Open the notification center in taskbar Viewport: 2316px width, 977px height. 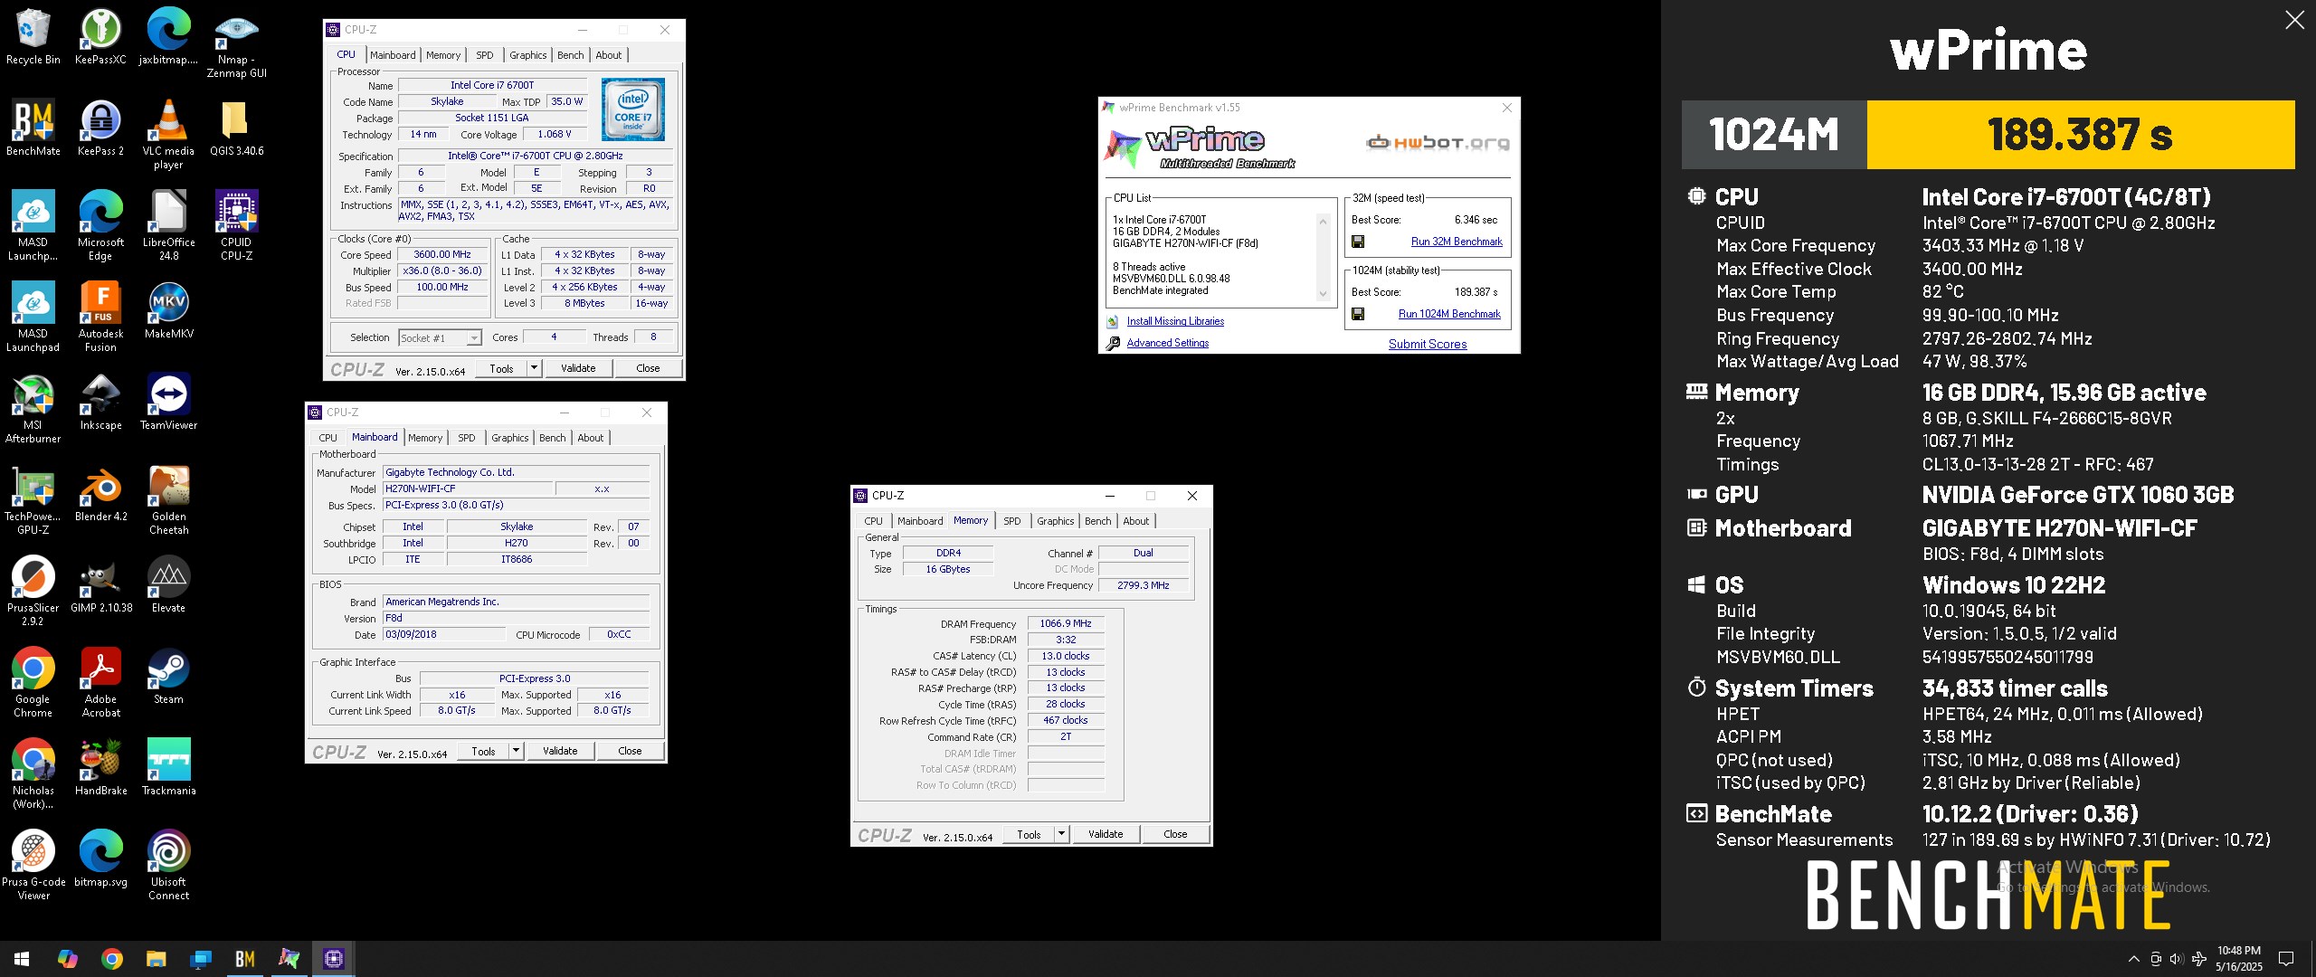coord(2285,959)
